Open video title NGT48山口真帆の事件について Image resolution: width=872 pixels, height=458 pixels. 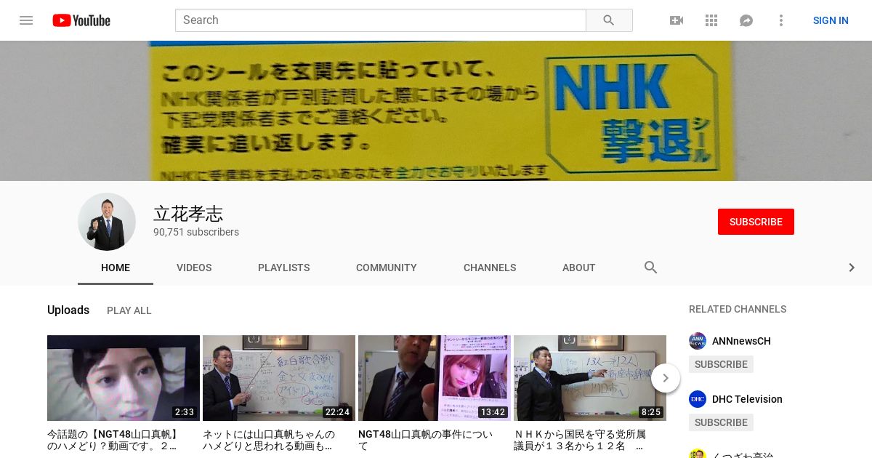pos(427,440)
